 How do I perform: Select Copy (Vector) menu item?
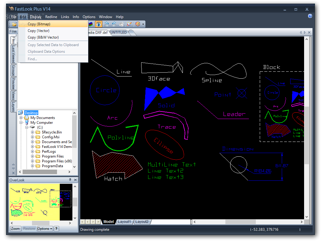tap(53, 31)
